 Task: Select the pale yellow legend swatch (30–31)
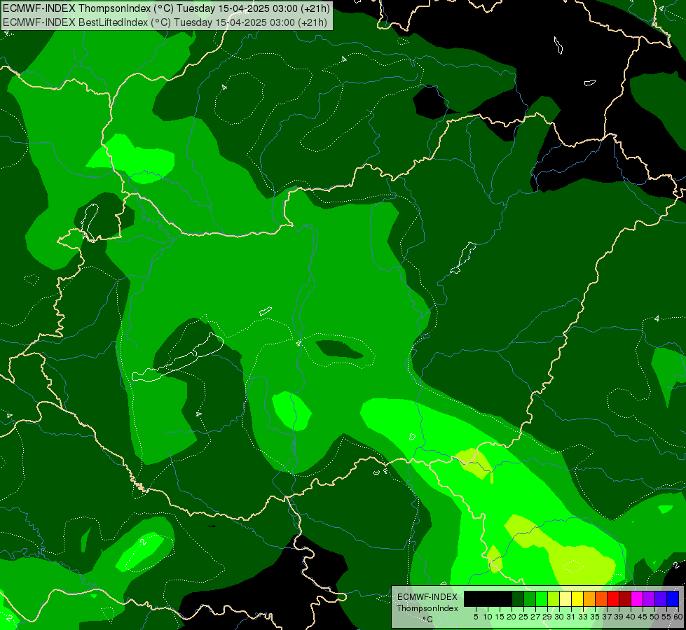(565, 598)
